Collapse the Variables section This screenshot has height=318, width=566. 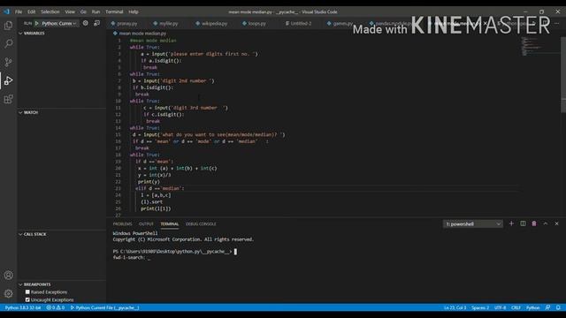click(x=33, y=34)
